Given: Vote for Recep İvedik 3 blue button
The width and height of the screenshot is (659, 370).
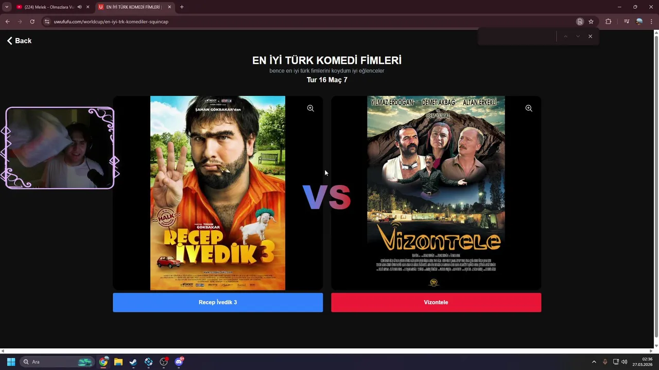Looking at the screenshot, I should pyautogui.click(x=218, y=302).
